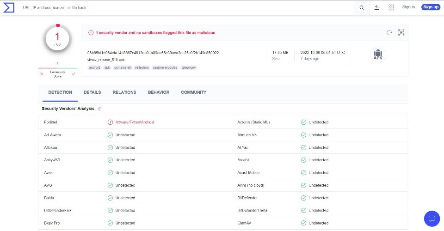Open the COMMUNITY tab
The height and width of the screenshot is (231, 444).
(x=194, y=92)
